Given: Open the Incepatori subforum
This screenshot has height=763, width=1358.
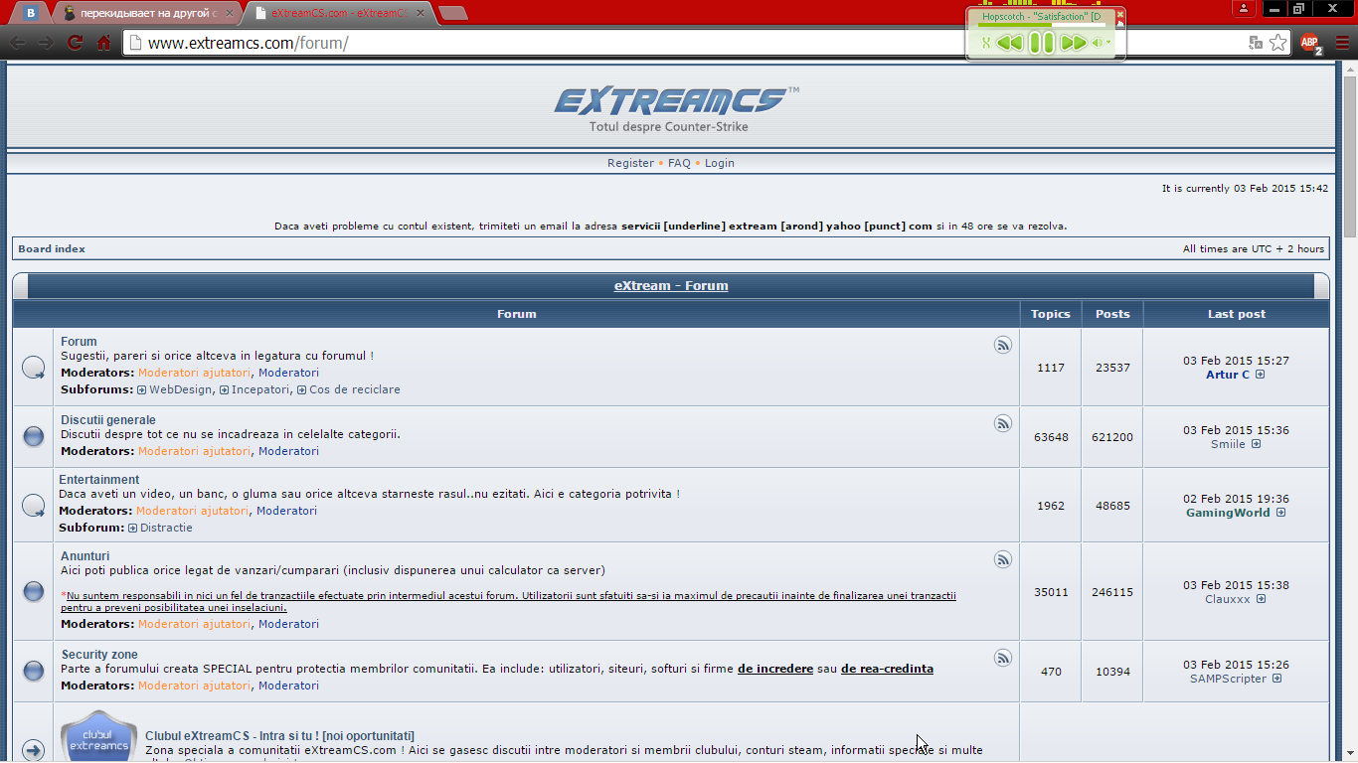Looking at the screenshot, I should tap(261, 389).
